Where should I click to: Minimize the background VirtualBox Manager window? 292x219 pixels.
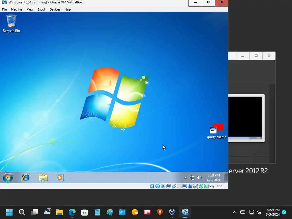242,56
